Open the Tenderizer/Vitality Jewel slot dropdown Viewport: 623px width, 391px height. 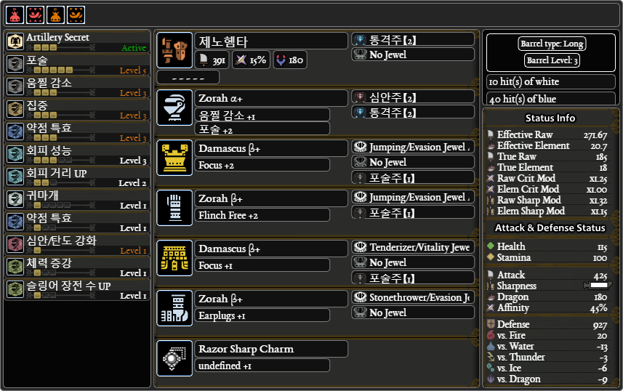click(x=413, y=247)
